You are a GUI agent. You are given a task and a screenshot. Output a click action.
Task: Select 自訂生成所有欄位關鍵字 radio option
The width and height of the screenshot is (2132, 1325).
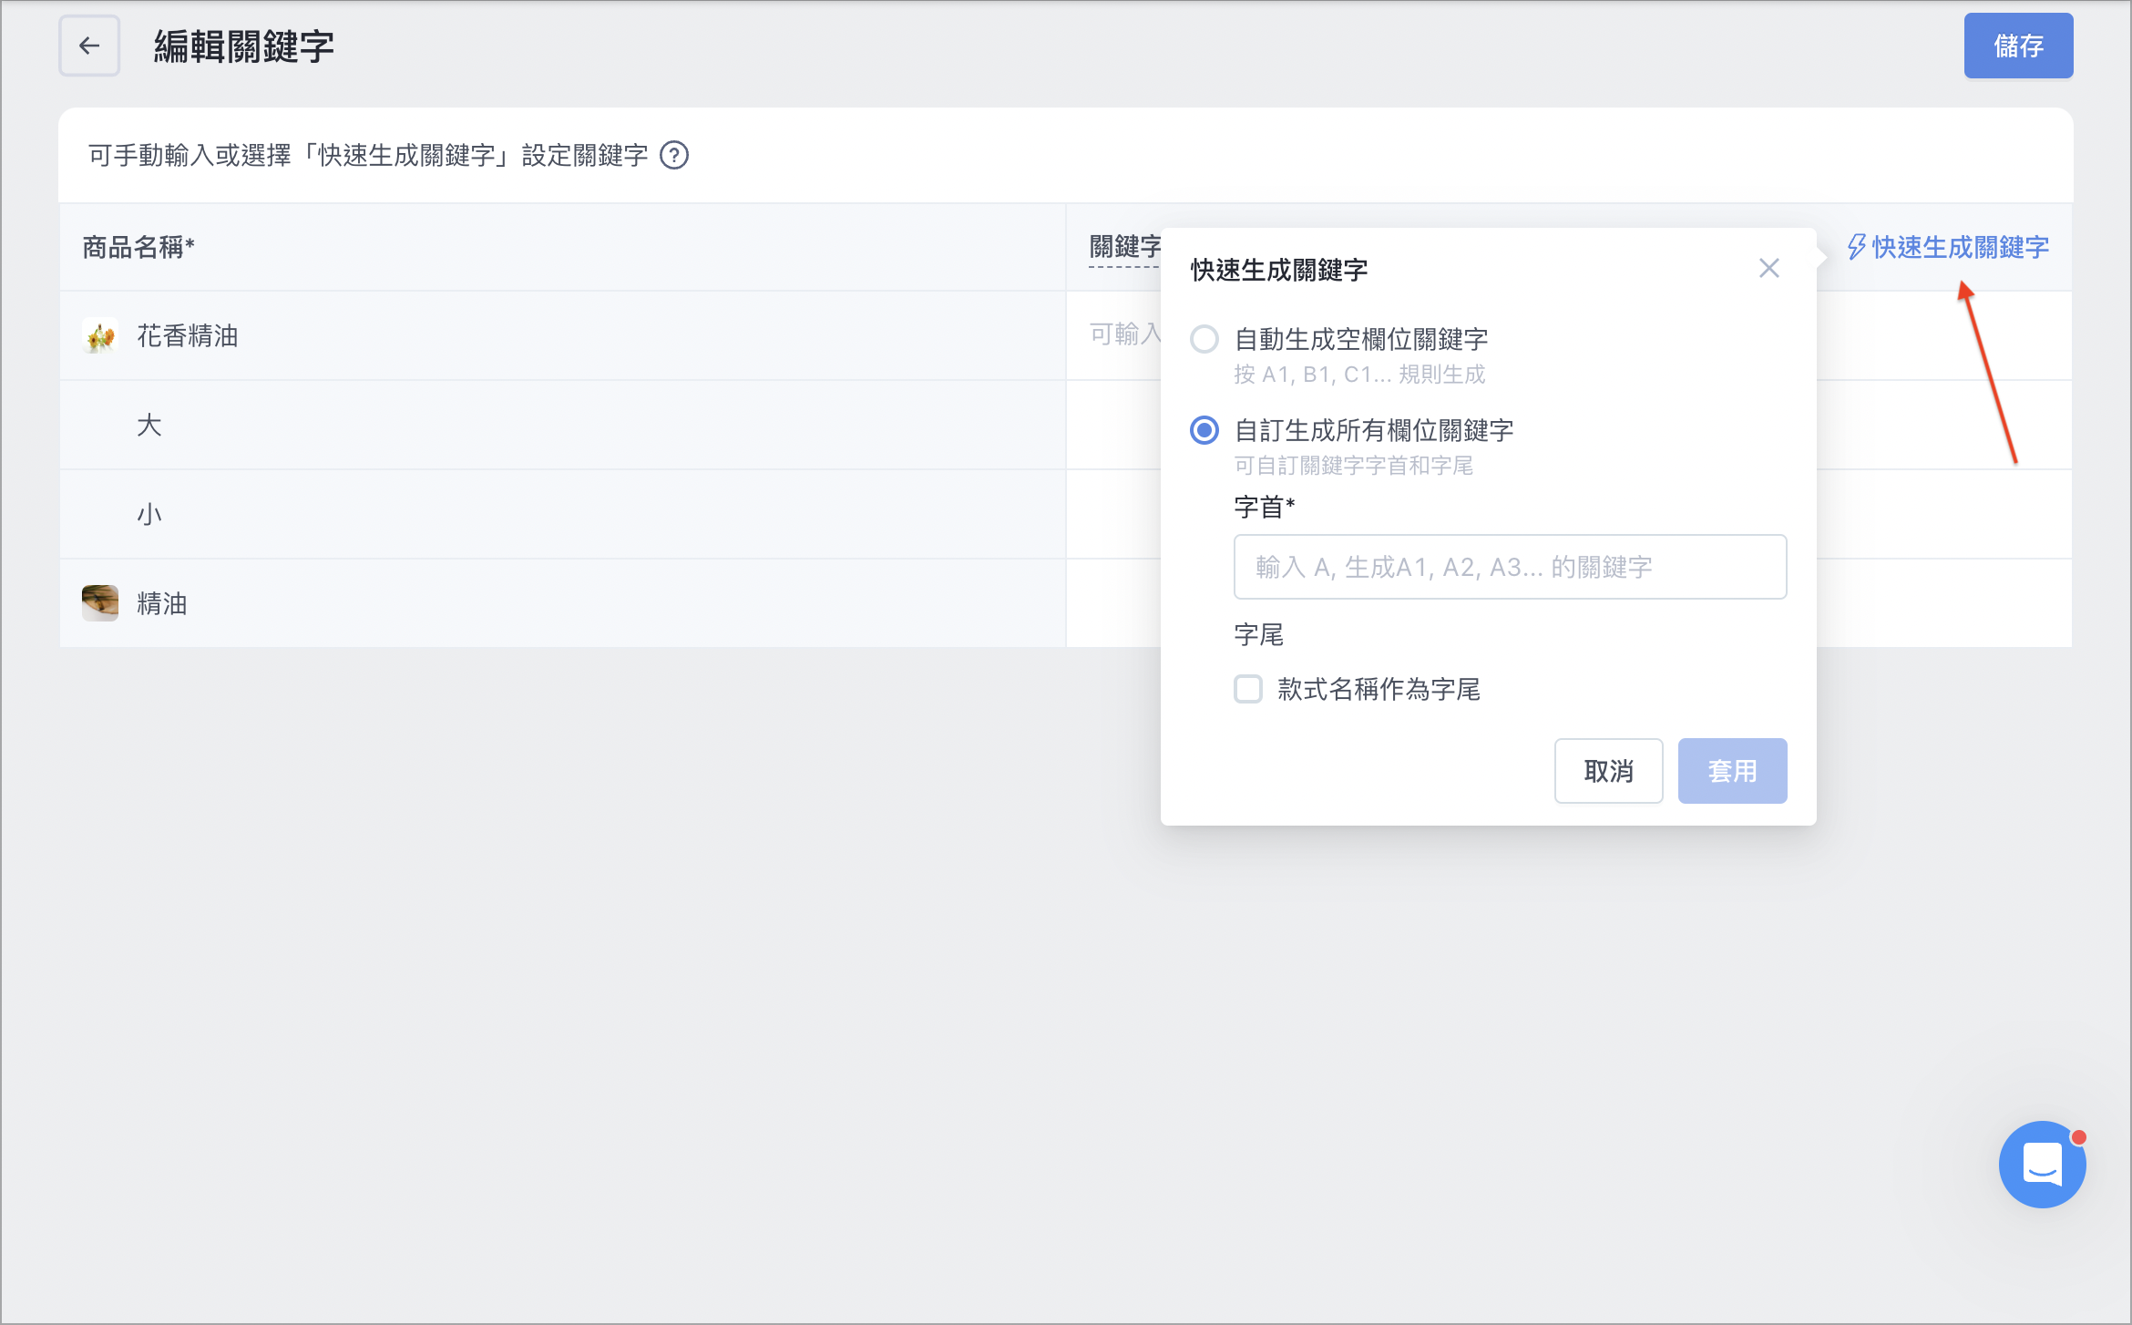(x=1204, y=430)
